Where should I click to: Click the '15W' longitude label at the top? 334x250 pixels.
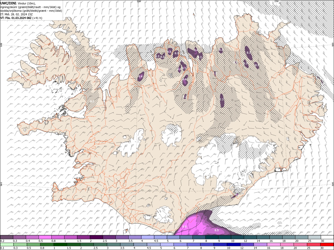pyautogui.click(x=276, y=1)
